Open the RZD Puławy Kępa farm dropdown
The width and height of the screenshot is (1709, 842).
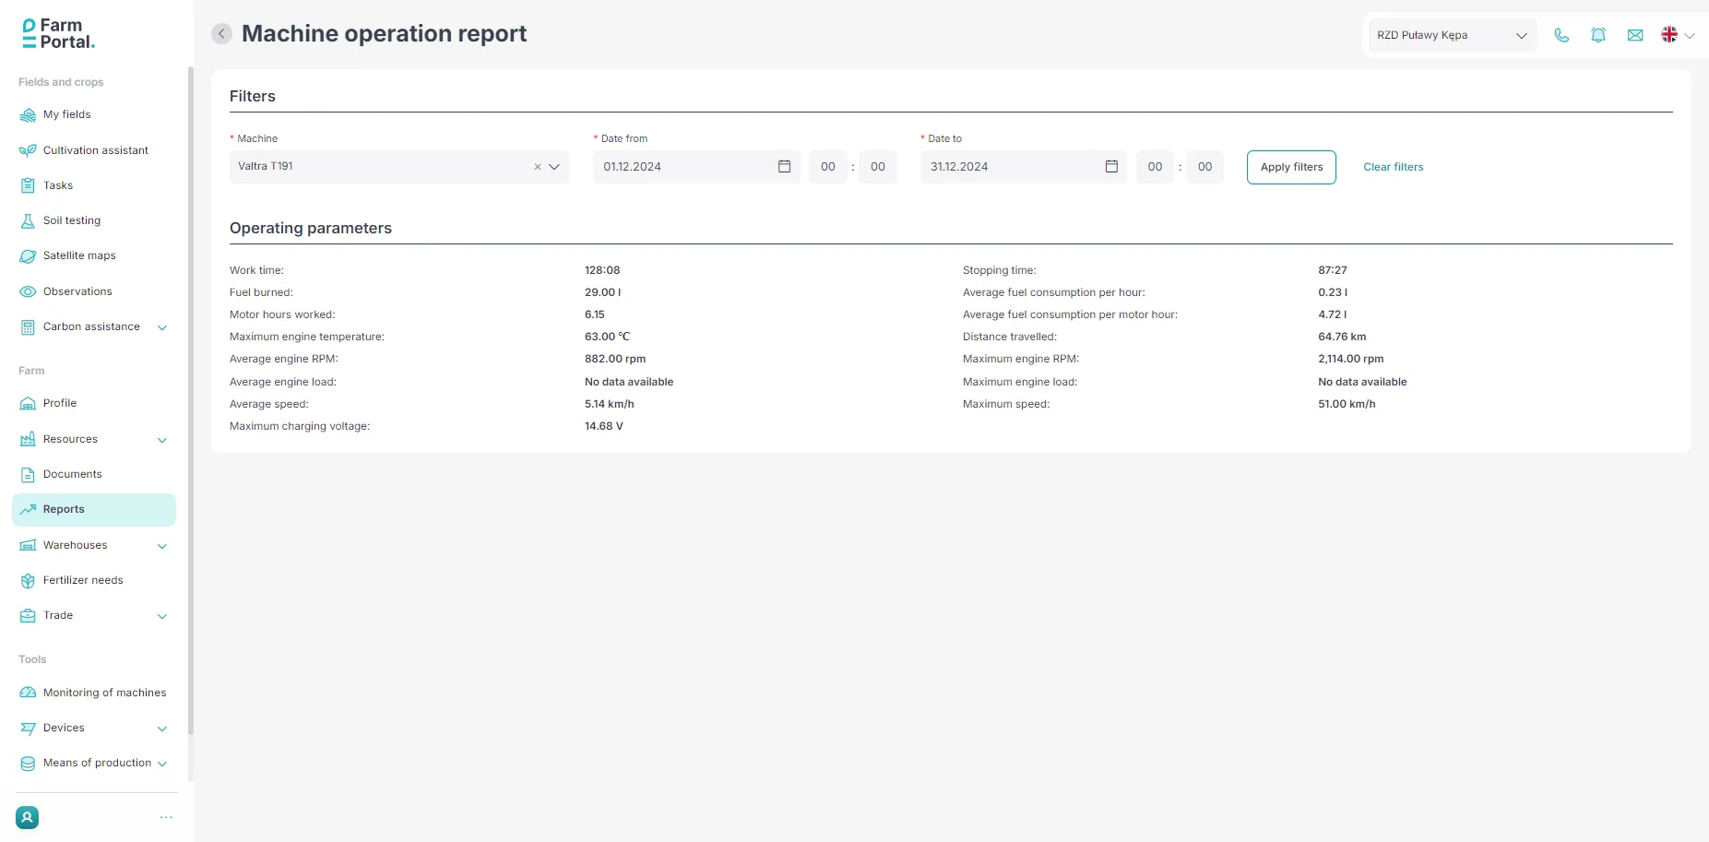coord(1452,35)
